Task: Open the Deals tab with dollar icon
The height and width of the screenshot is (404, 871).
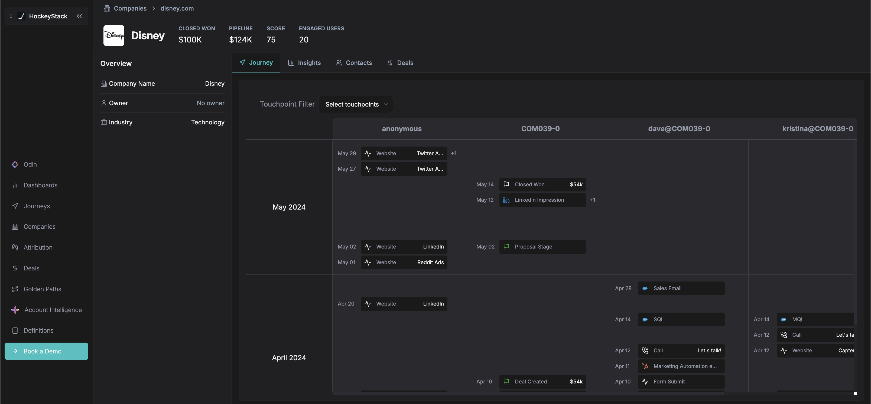Action: [400, 63]
